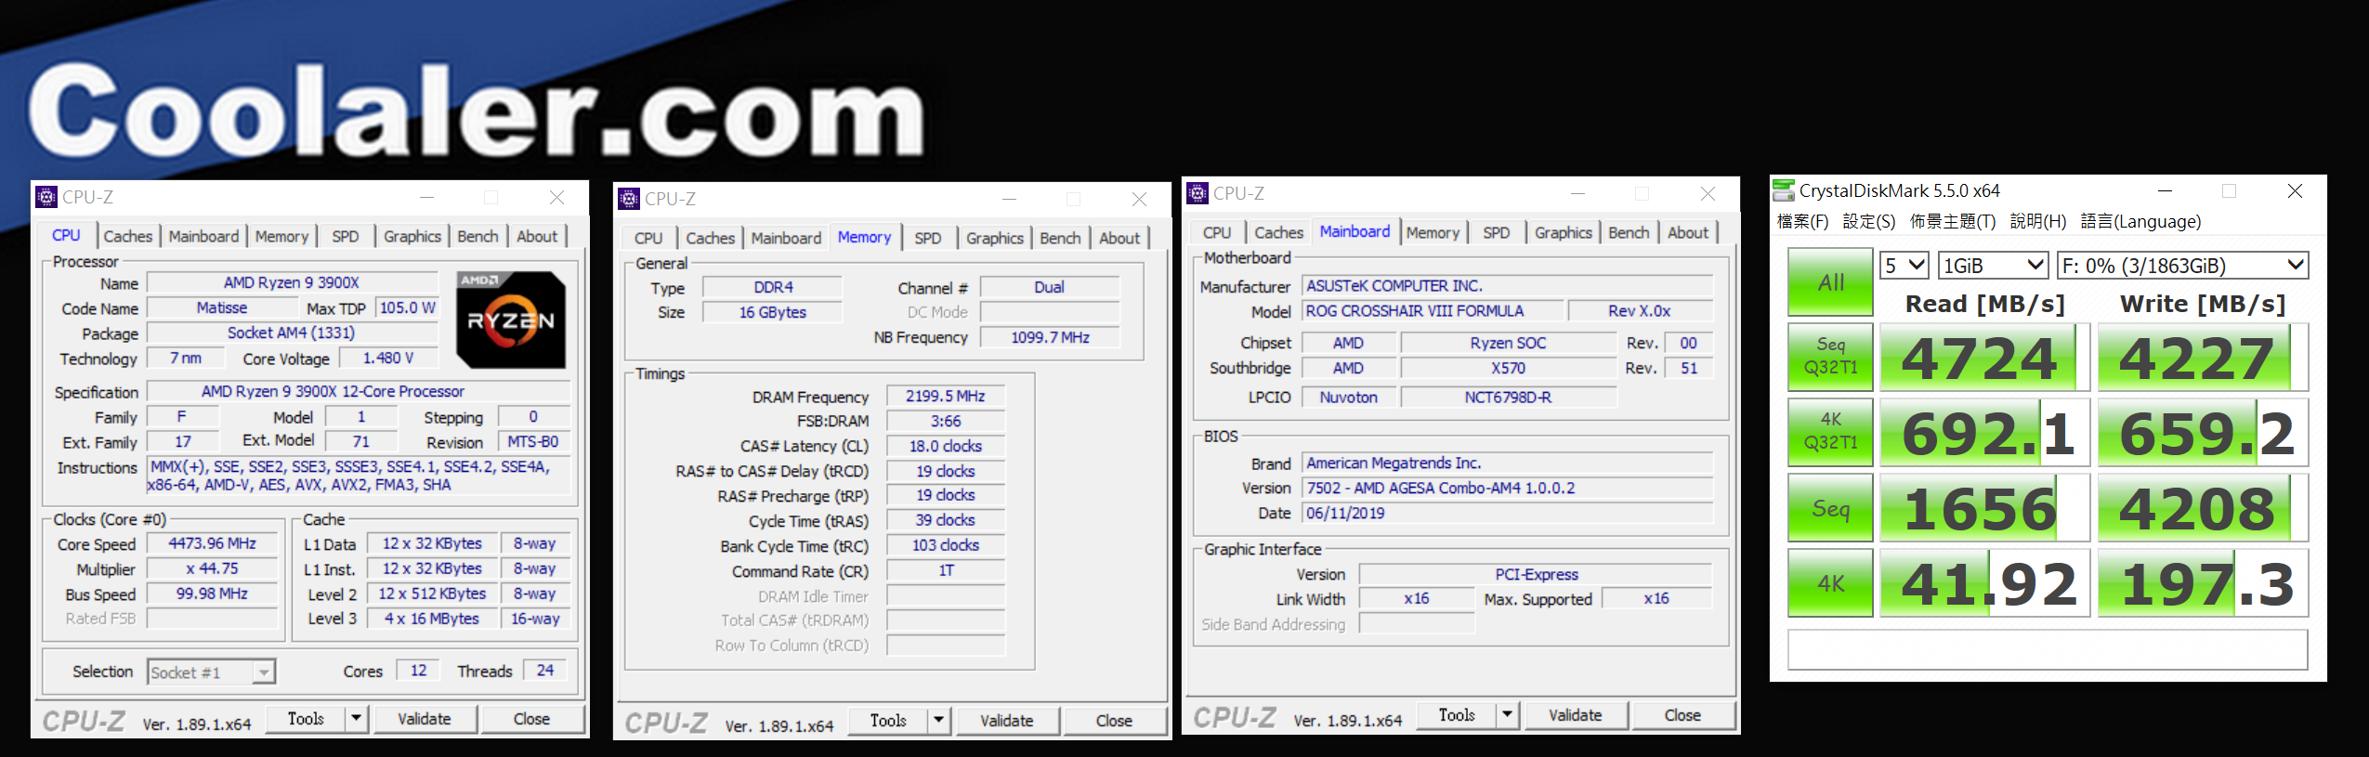This screenshot has height=757, width=2369.
Task: Select Bench tab in the Memory CPU-Z window
Action: pyautogui.click(x=1060, y=238)
